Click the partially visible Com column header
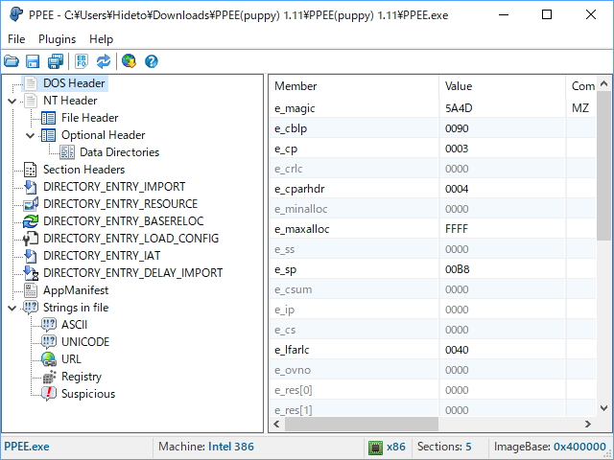Screen dimensions: 614x460 (581, 86)
